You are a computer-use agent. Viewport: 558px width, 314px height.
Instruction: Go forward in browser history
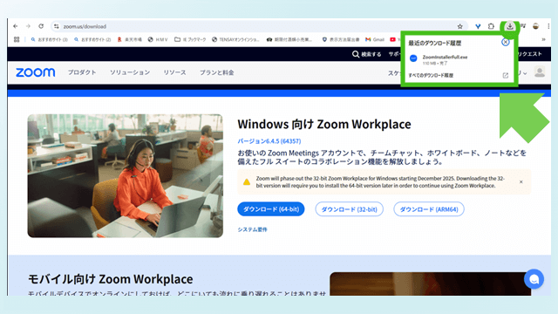(x=28, y=26)
